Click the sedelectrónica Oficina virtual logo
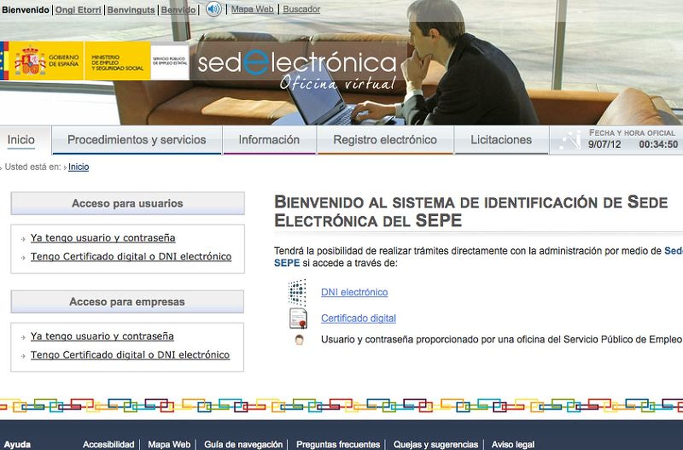 pyautogui.click(x=297, y=69)
